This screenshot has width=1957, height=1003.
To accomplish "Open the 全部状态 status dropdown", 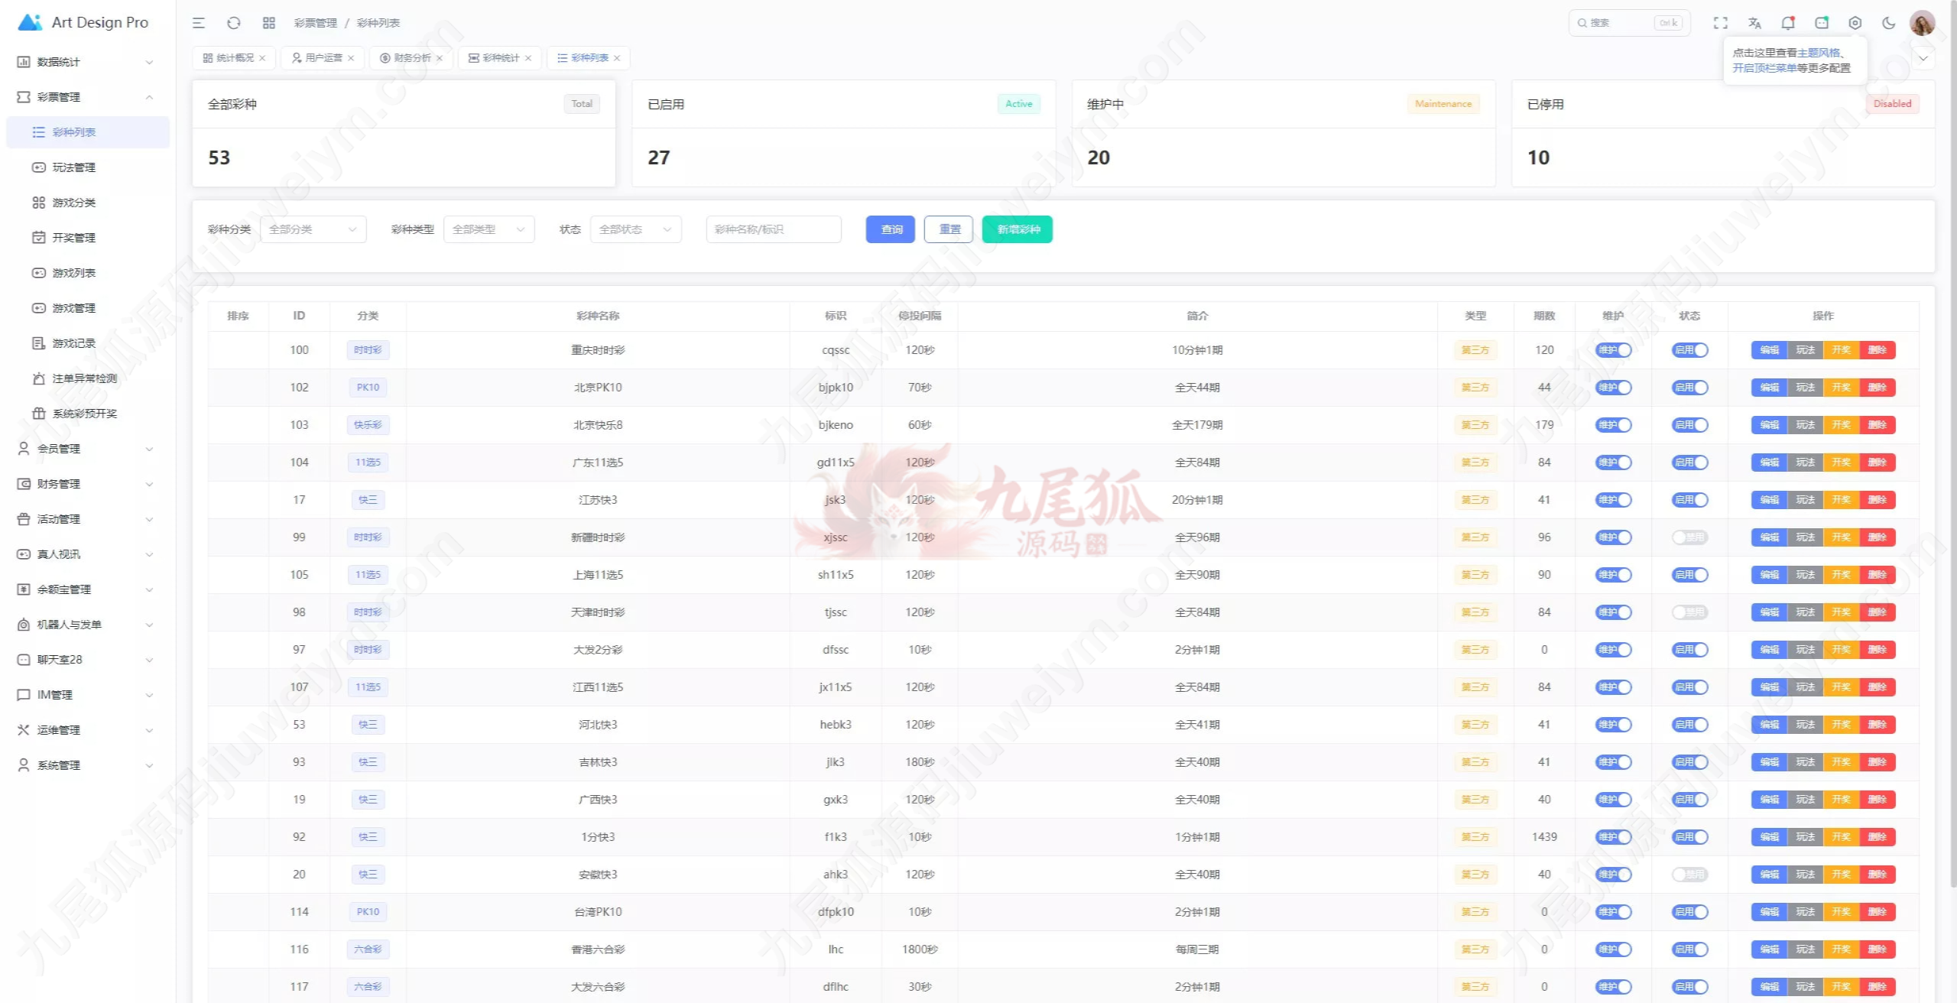I will coord(635,229).
